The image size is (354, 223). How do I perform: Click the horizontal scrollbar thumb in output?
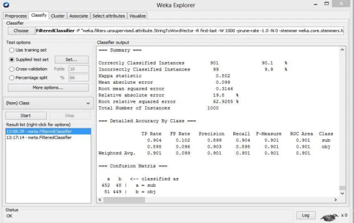124,200
